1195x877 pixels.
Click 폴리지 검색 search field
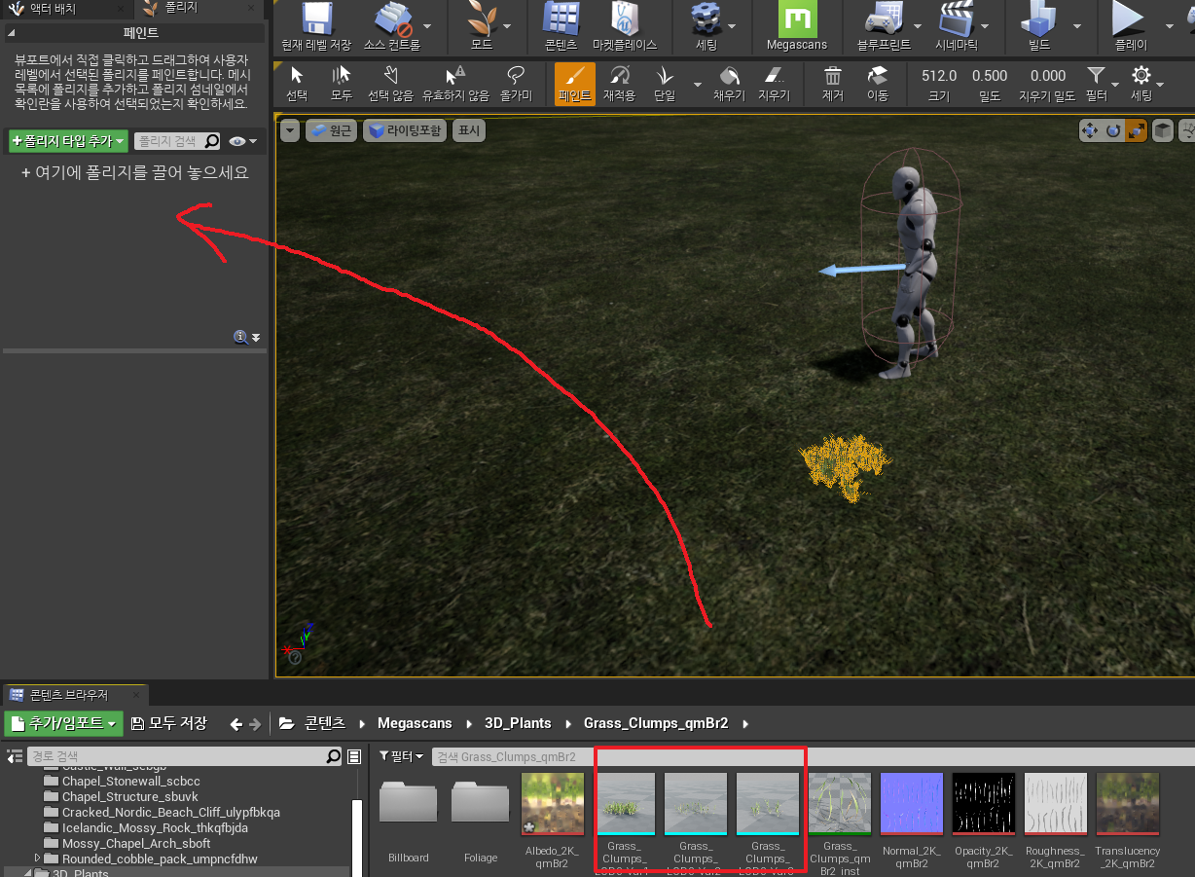coord(176,142)
